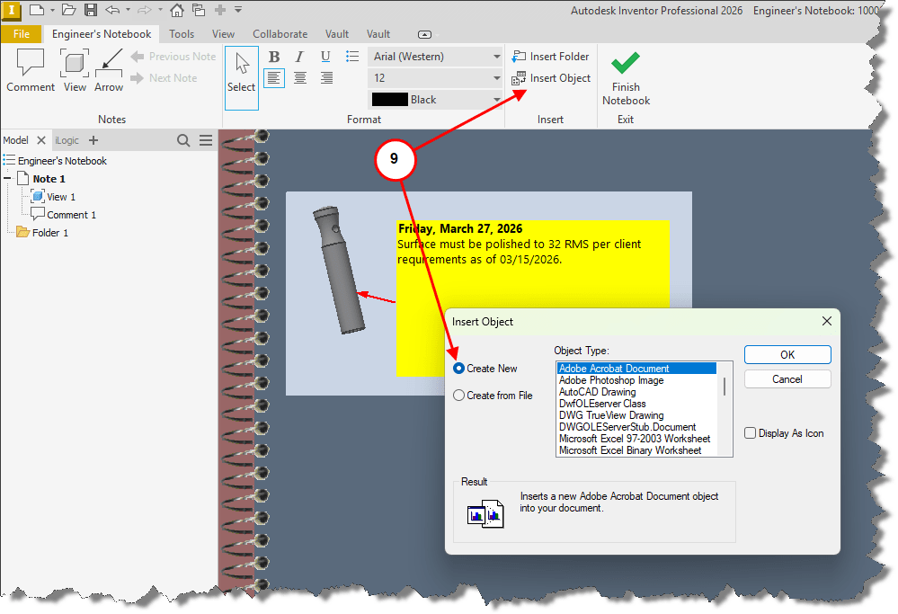Viewport: 898px width, 614px height.
Task: Click OK in Insert Object dialog
Action: point(787,354)
